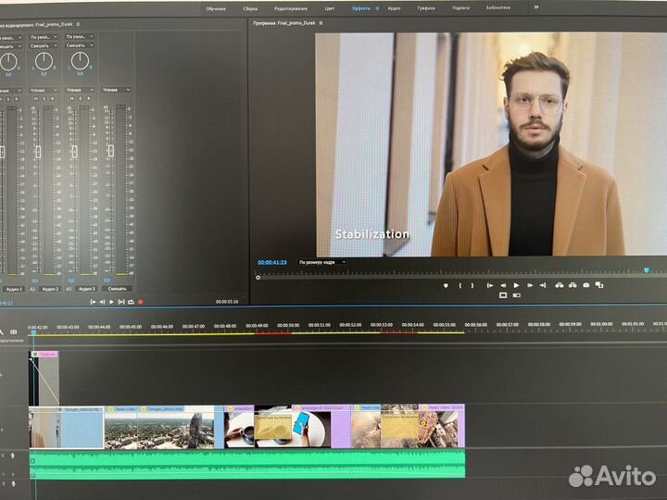Open the 'Смешать' output dropdown for Audio 3
667x500 pixels.
tap(78, 45)
